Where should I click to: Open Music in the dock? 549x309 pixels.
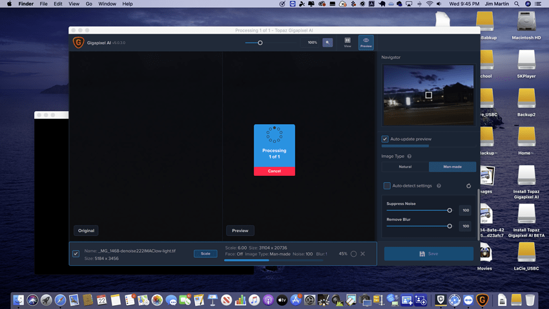tap(254, 300)
